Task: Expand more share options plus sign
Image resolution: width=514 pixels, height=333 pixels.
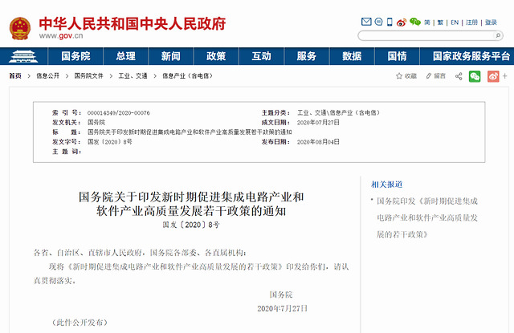Action: click(x=505, y=76)
